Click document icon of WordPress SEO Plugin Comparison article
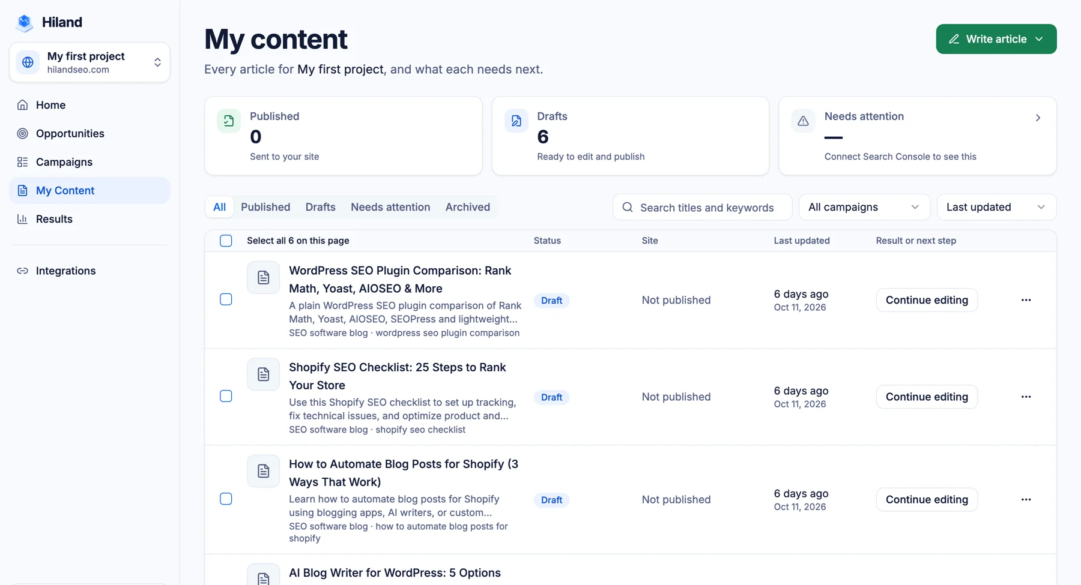 click(x=263, y=278)
